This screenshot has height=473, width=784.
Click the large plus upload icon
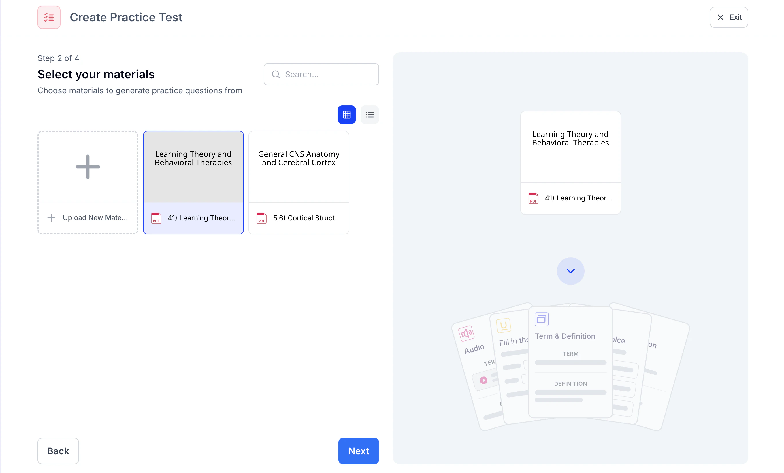pos(88,167)
